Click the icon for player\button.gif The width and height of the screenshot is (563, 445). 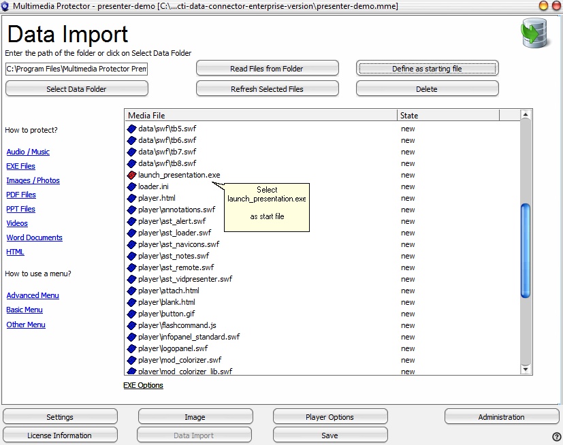pos(132,314)
